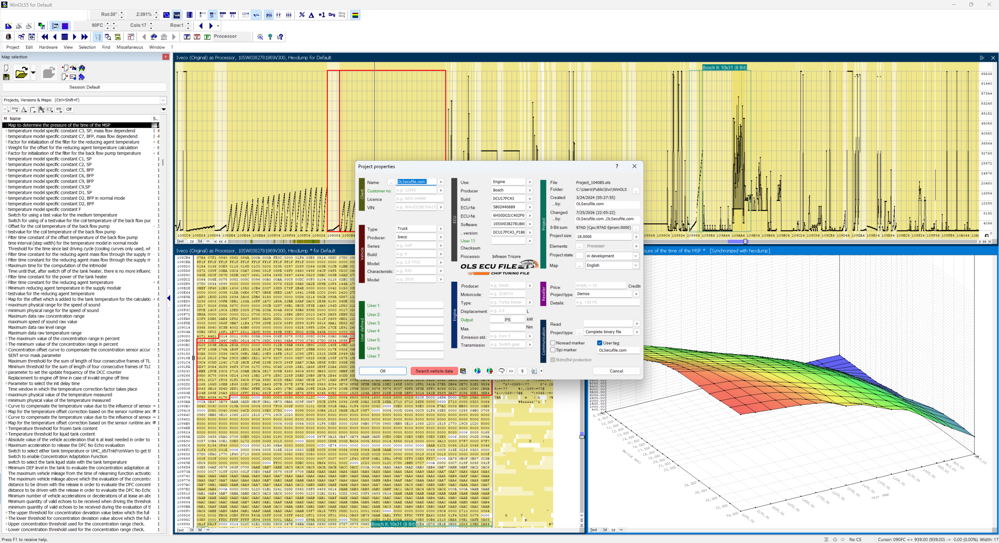Click the delta difference display icon
The width and height of the screenshot is (999, 543).
tap(311, 15)
